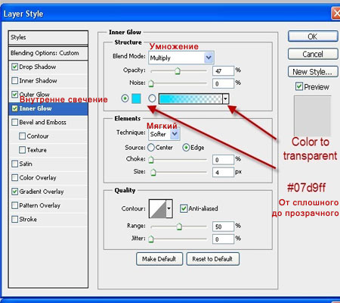Viewport: 340px width, 303px height.
Task: Disable the Drop Shadow checkbox
Action: 15,67
